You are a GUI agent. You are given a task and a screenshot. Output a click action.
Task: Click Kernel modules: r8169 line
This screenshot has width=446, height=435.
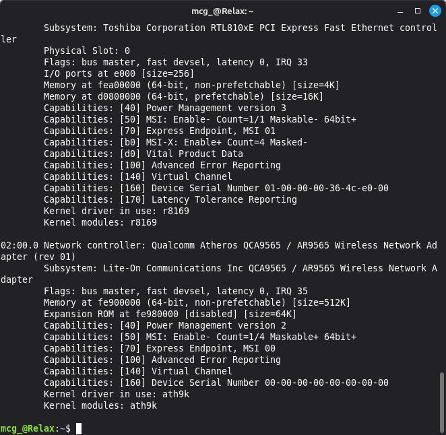pyautogui.click(x=100, y=222)
